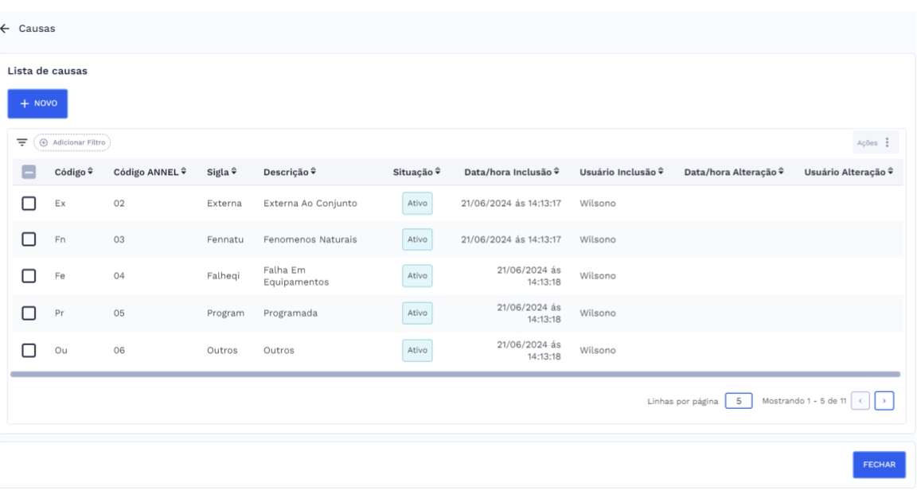Check the Externa Ao Conjunto row
The width and height of the screenshot is (917, 490).
[29, 204]
